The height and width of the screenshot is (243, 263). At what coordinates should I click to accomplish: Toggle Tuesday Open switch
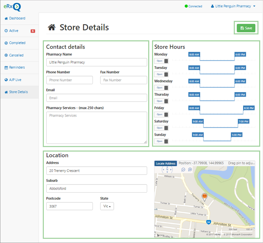tap(161, 74)
